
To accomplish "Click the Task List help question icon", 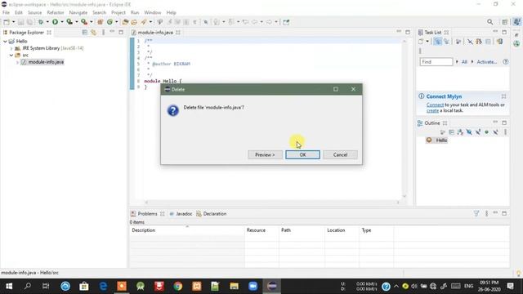I will pyautogui.click(x=506, y=62).
